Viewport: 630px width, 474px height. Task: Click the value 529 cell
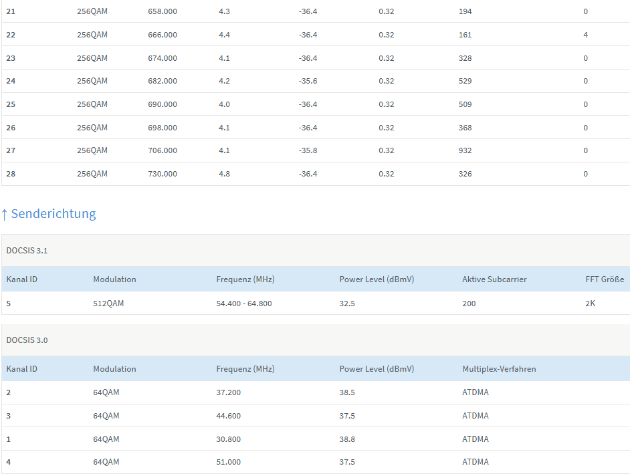click(x=465, y=81)
